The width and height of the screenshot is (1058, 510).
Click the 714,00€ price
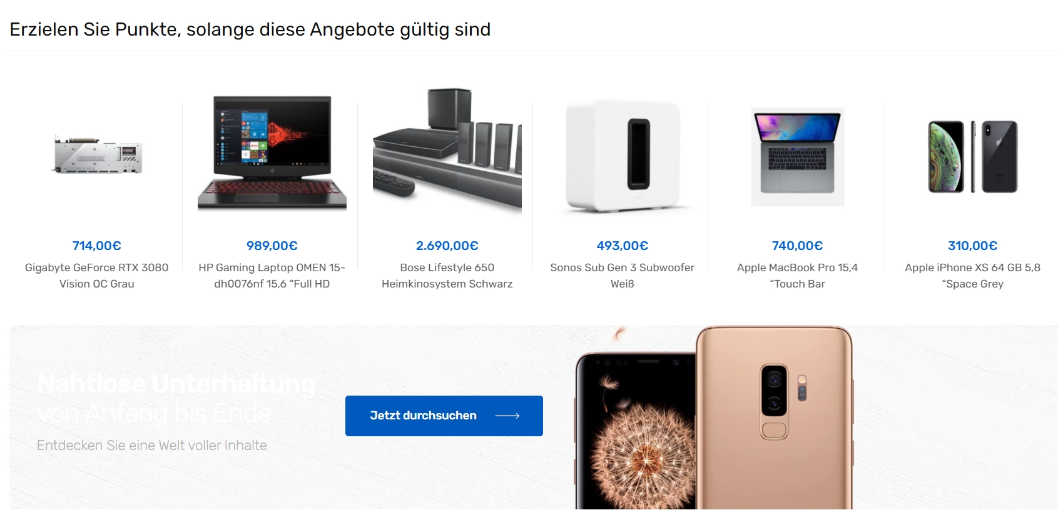tap(97, 246)
